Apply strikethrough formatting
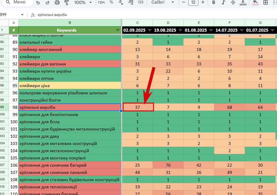The image size is (277, 195). 233,2
